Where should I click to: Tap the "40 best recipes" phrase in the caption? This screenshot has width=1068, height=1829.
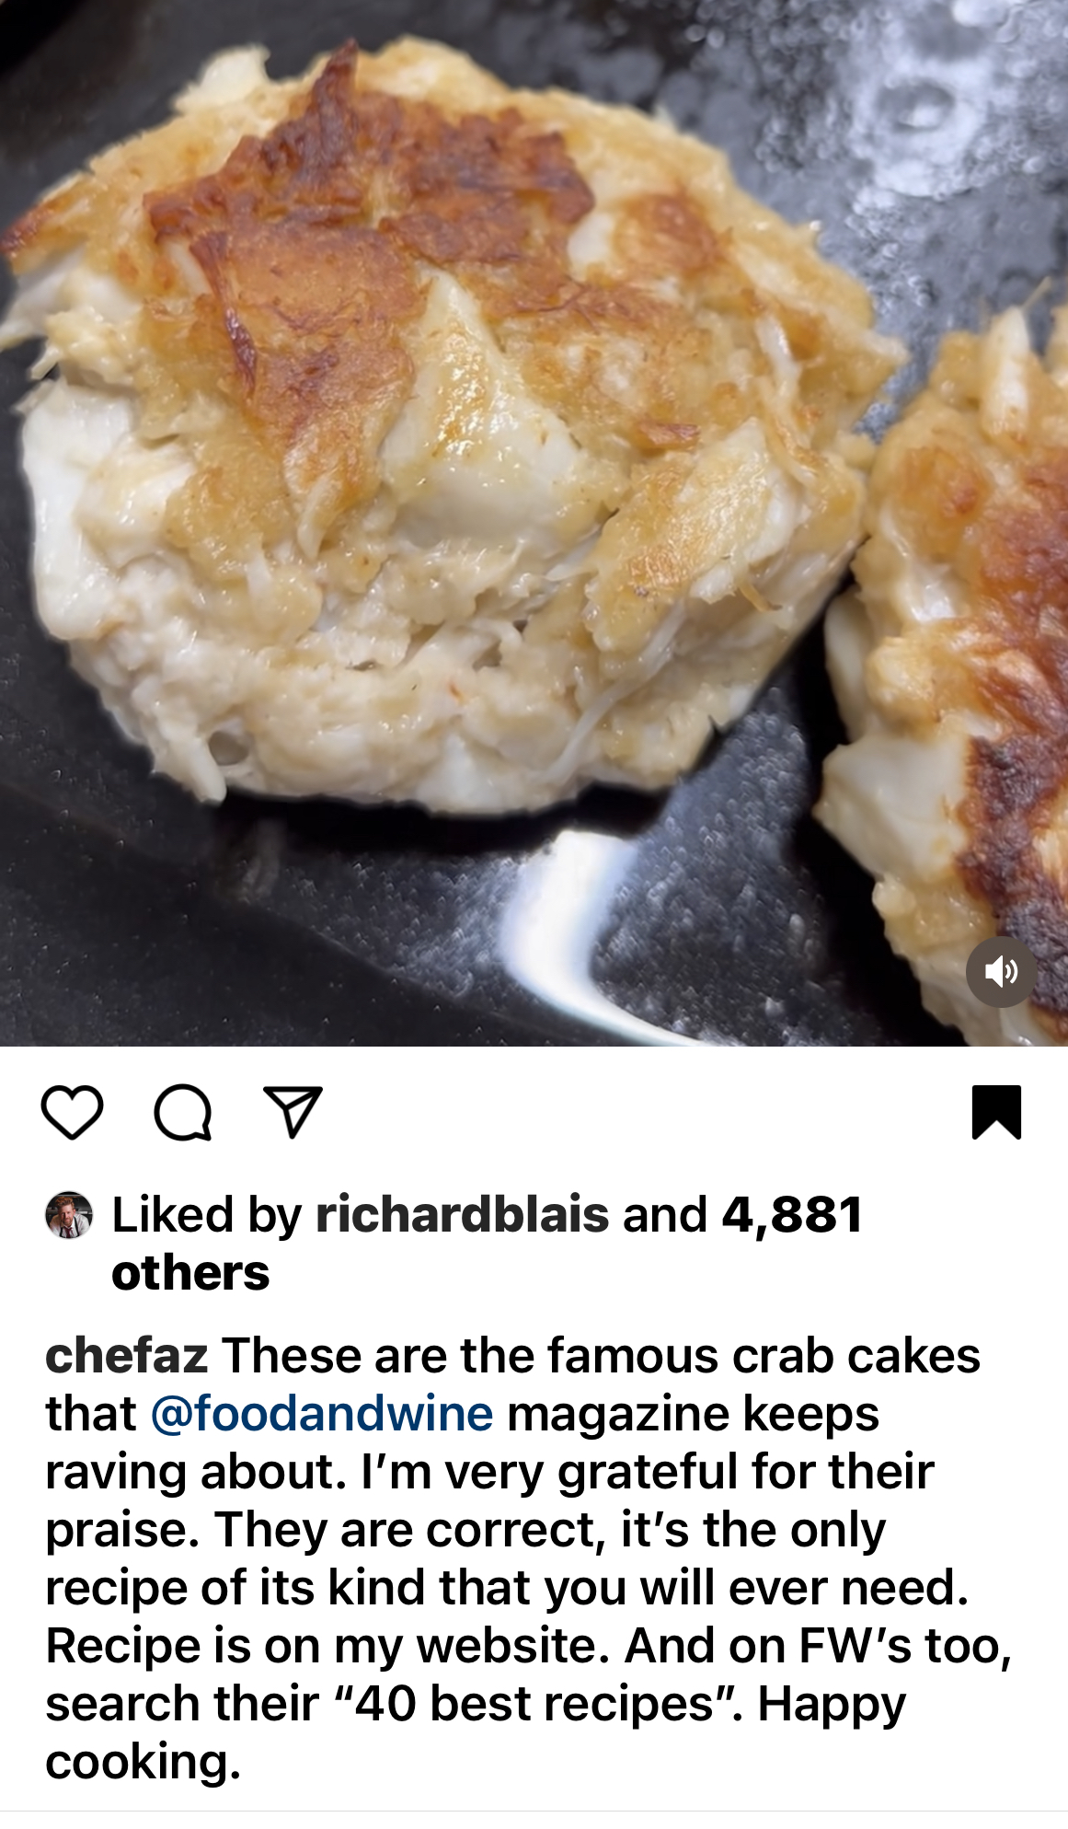point(534,1704)
